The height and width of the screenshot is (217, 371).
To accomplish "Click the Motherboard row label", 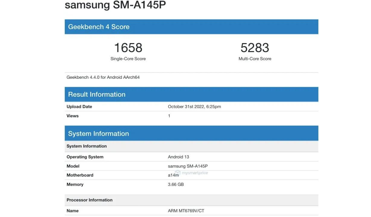I will [x=80, y=175].
